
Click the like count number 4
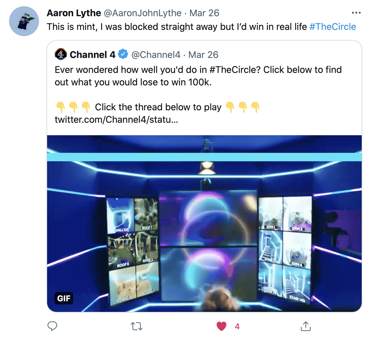237,327
